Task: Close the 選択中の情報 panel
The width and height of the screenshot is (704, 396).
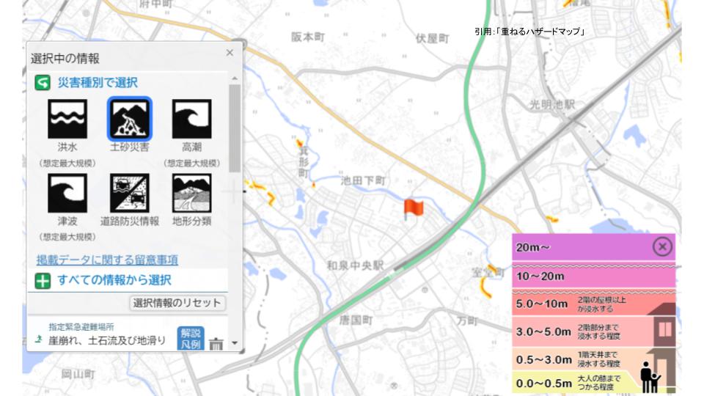Action: click(230, 53)
